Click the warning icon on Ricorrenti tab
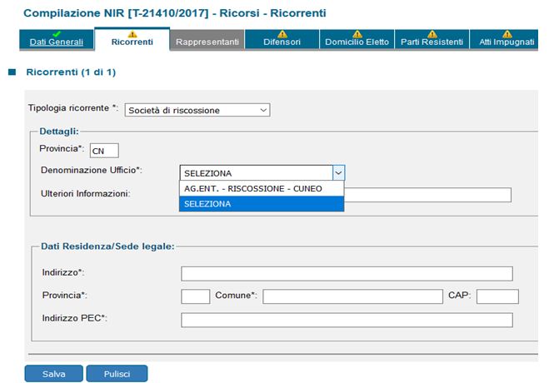The image size is (549, 383). tap(132, 33)
